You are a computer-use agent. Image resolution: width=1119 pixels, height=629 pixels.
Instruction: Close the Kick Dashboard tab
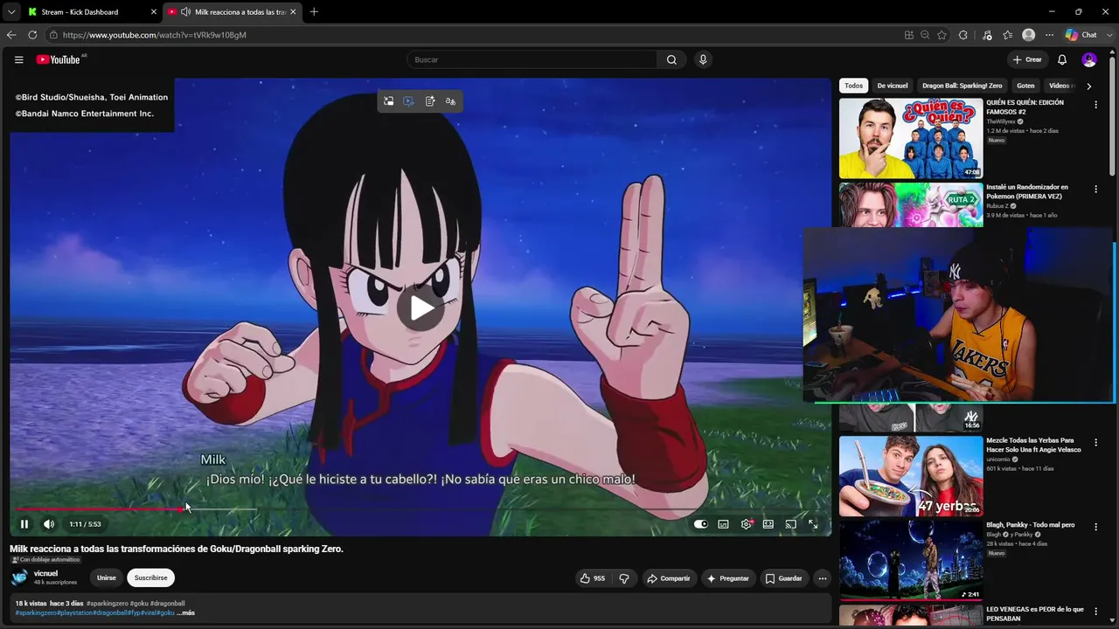click(x=154, y=12)
